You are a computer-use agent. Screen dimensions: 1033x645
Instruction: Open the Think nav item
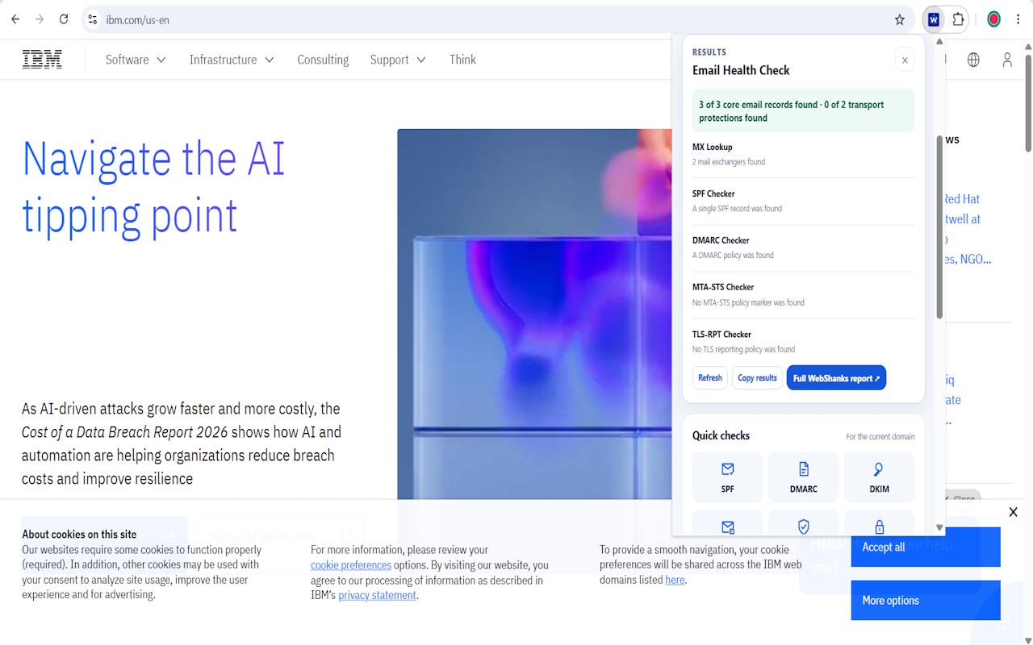click(462, 60)
